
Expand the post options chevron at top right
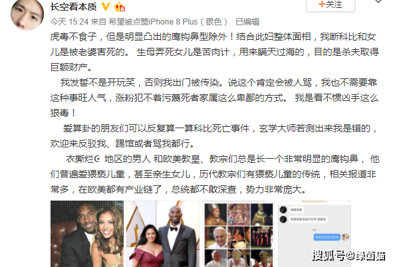[x=378, y=1]
